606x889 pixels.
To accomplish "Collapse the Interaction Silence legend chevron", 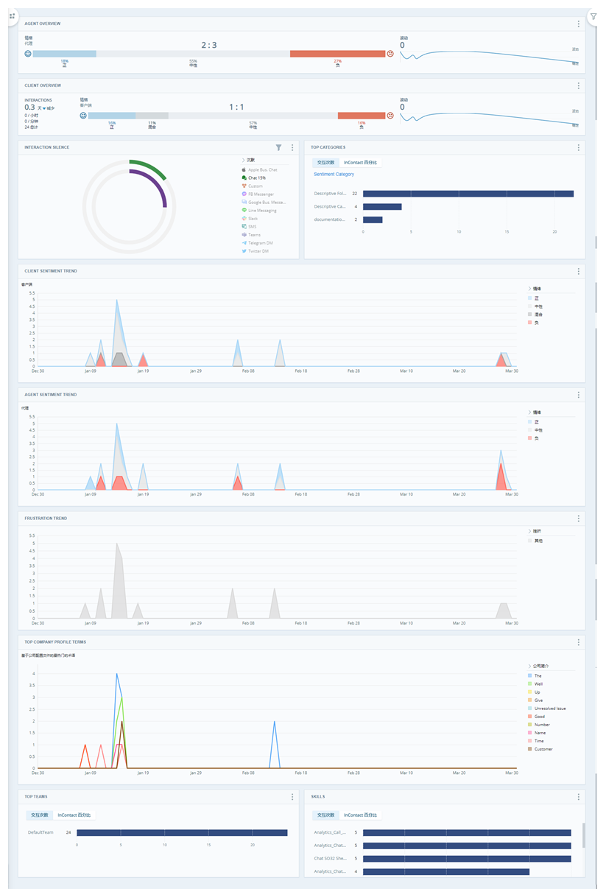I will [x=243, y=160].
